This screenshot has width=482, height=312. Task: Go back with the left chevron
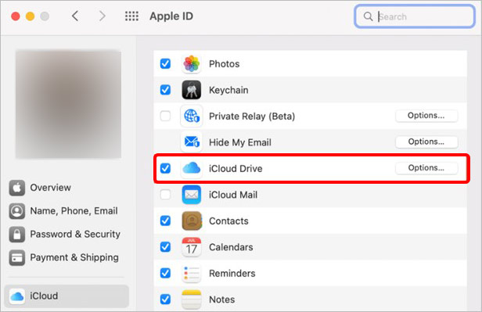[x=75, y=16]
